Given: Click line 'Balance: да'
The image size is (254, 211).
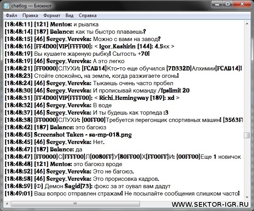Looking at the screenshot, I should pos(43,149).
